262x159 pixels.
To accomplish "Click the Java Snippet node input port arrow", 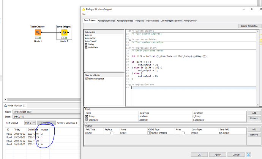I will click(x=60, y=32).
